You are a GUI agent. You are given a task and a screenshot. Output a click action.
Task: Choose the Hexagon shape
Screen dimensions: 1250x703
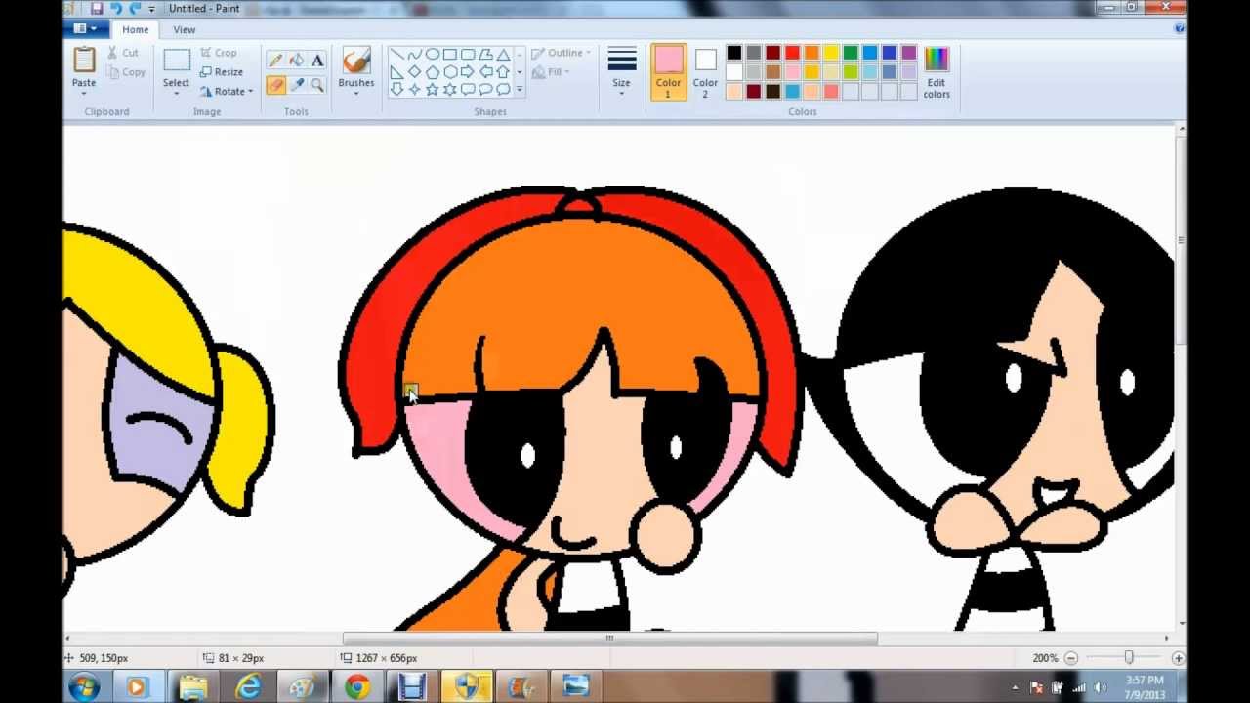(x=449, y=72)
